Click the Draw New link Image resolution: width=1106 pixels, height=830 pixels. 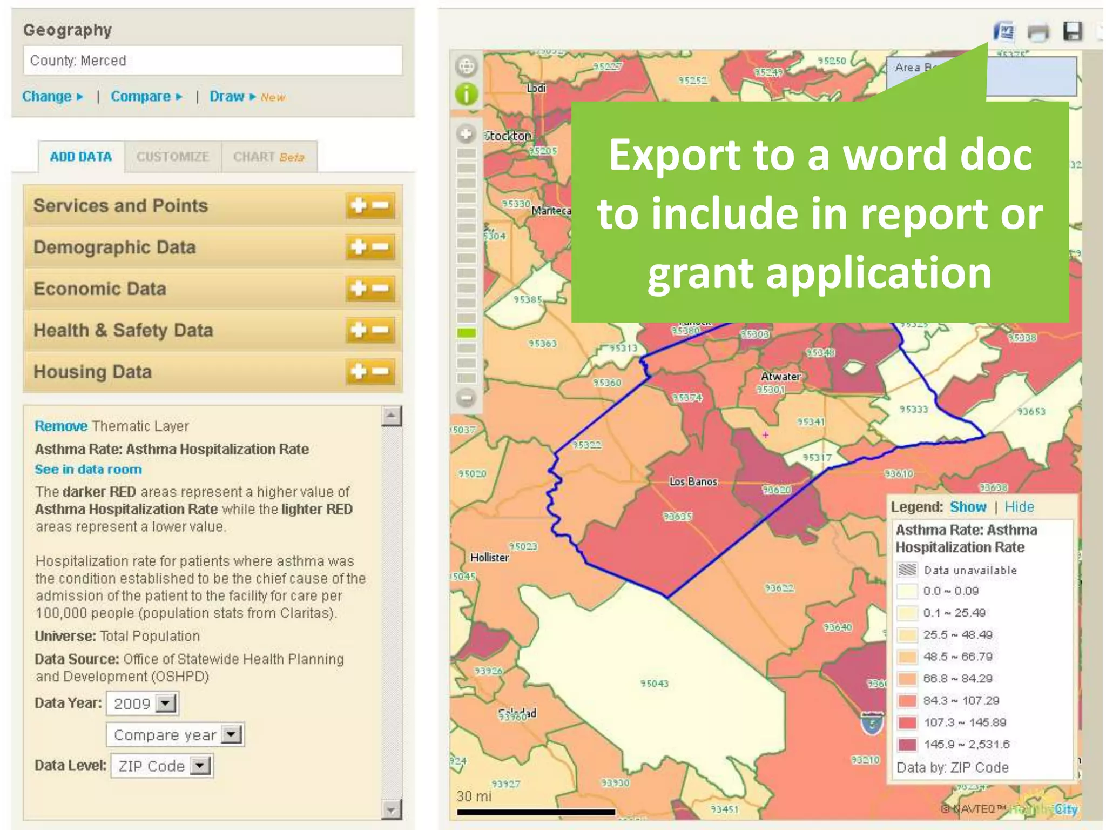coord(247,96)
